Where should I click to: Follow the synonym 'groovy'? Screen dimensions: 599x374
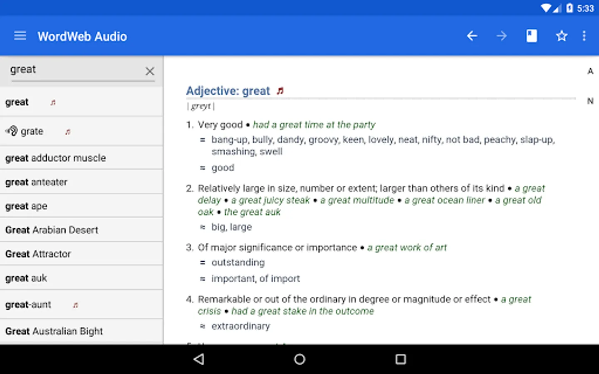[x=323, y=140]
